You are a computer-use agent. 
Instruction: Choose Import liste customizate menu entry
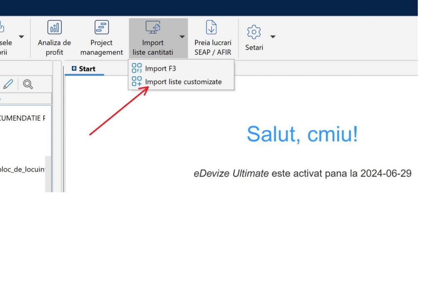point(181,82)
